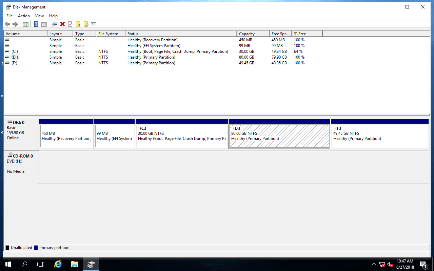Open File Explorer from the taskbar
Screen dimensions: 434x271
pyautogui.click(x=75, y=264)
